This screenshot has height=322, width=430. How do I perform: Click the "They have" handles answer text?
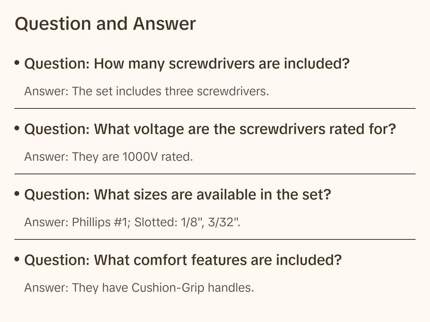tap(139, 288)
